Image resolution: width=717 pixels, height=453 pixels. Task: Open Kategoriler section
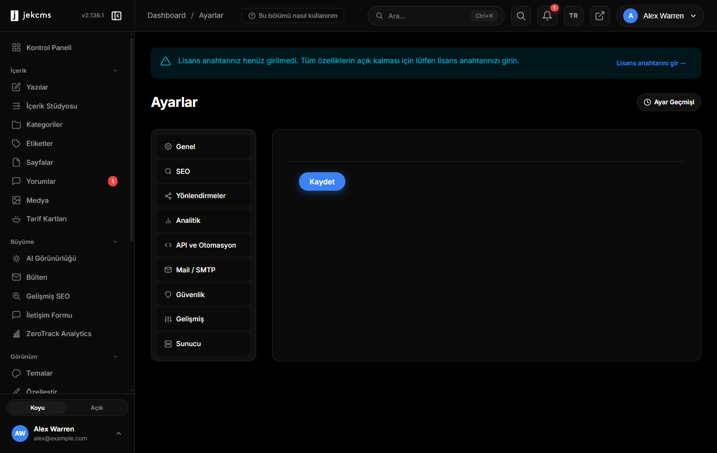(65, 125)
